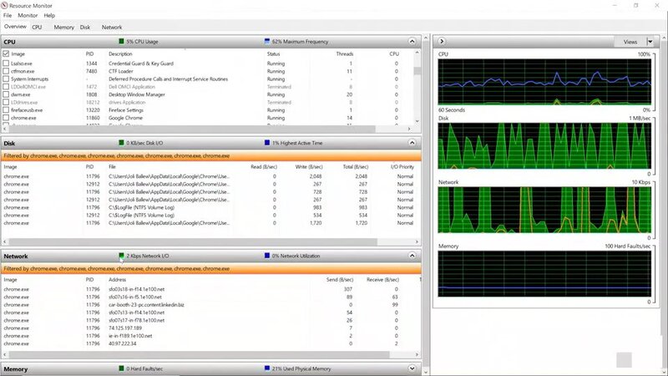The image size is (668, 376).
Task: Hide the graph pane using the arrow button
Action: [441, 41]
